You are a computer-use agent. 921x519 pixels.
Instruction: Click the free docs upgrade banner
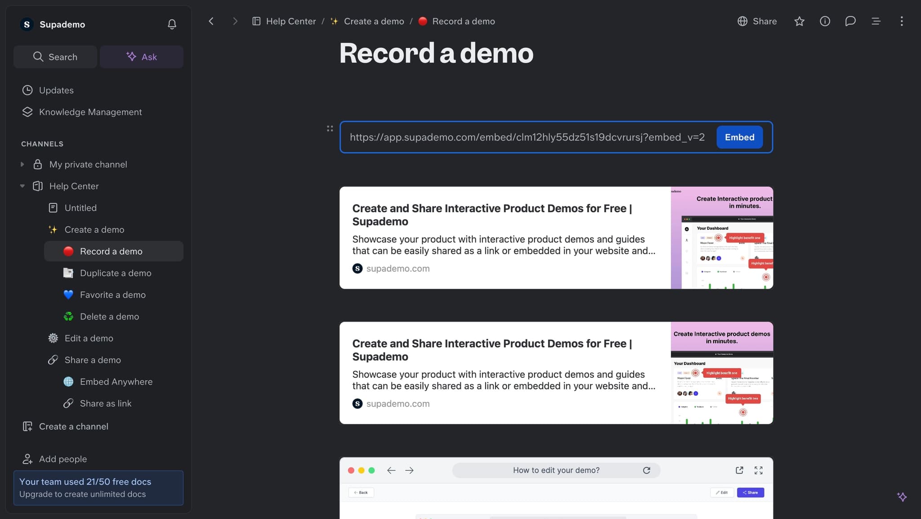(x=98, y=488)
